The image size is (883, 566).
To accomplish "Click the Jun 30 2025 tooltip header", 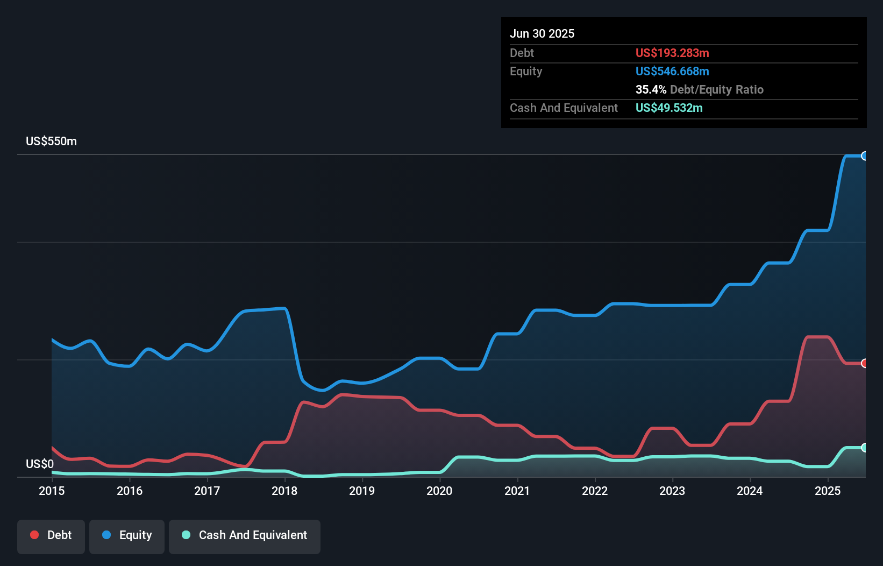I will 542,33.
